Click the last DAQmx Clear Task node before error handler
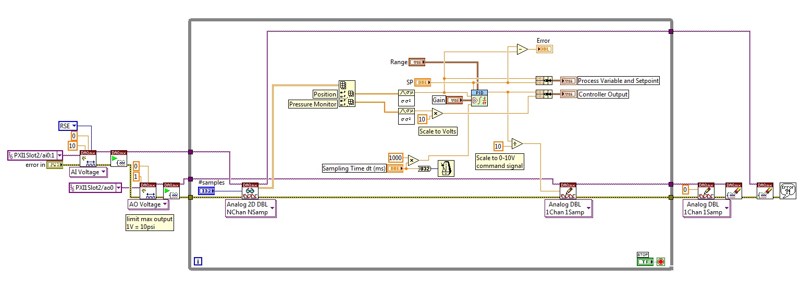801x291 pixels. click(x=765, y=191)
